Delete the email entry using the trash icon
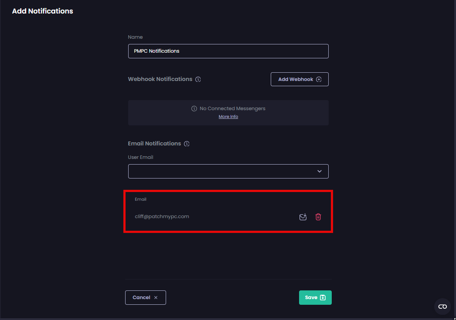This screenshot has width=456, height=320. (x=318, y=216)
